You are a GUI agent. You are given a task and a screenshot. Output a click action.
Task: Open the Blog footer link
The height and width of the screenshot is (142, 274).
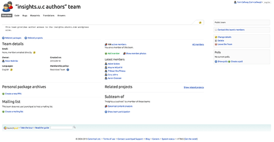pyautogui.click(x=148, y=139)
